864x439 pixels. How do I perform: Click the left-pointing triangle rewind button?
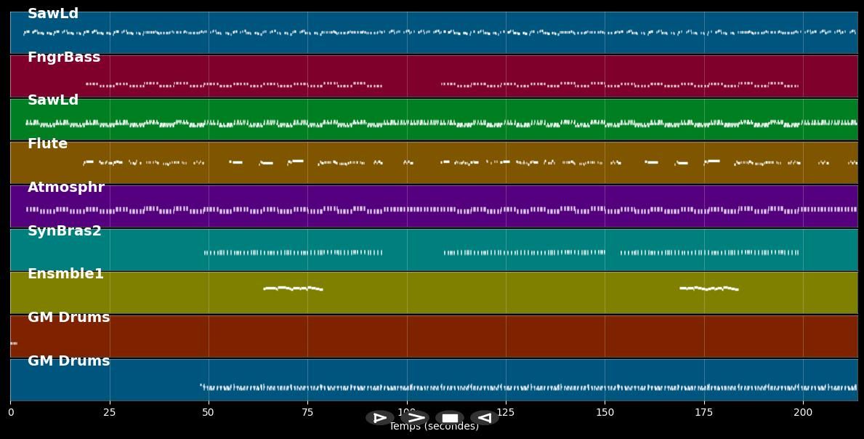tap(484, 418)
